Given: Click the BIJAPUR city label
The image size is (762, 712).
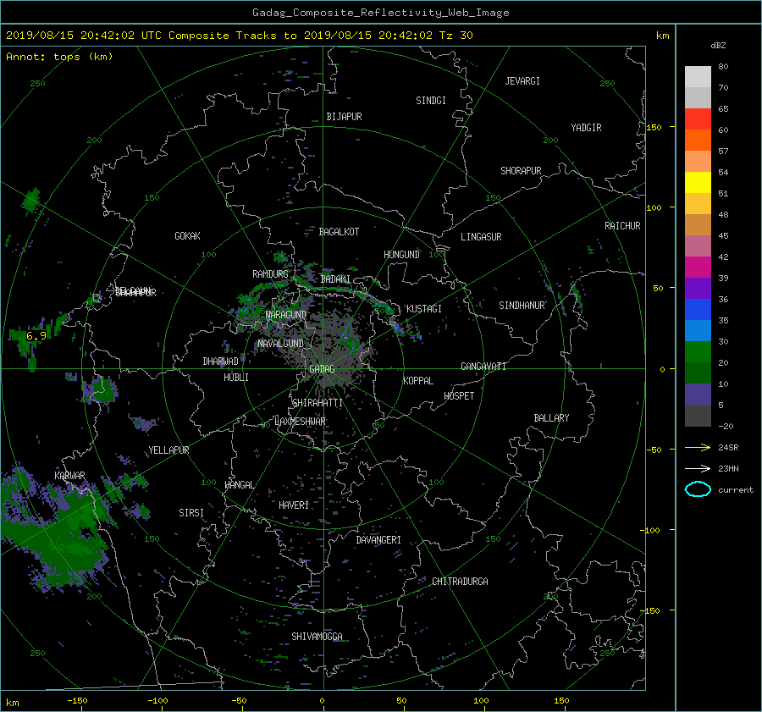Looking at the screenshot, I should click(x=344, y=117).
